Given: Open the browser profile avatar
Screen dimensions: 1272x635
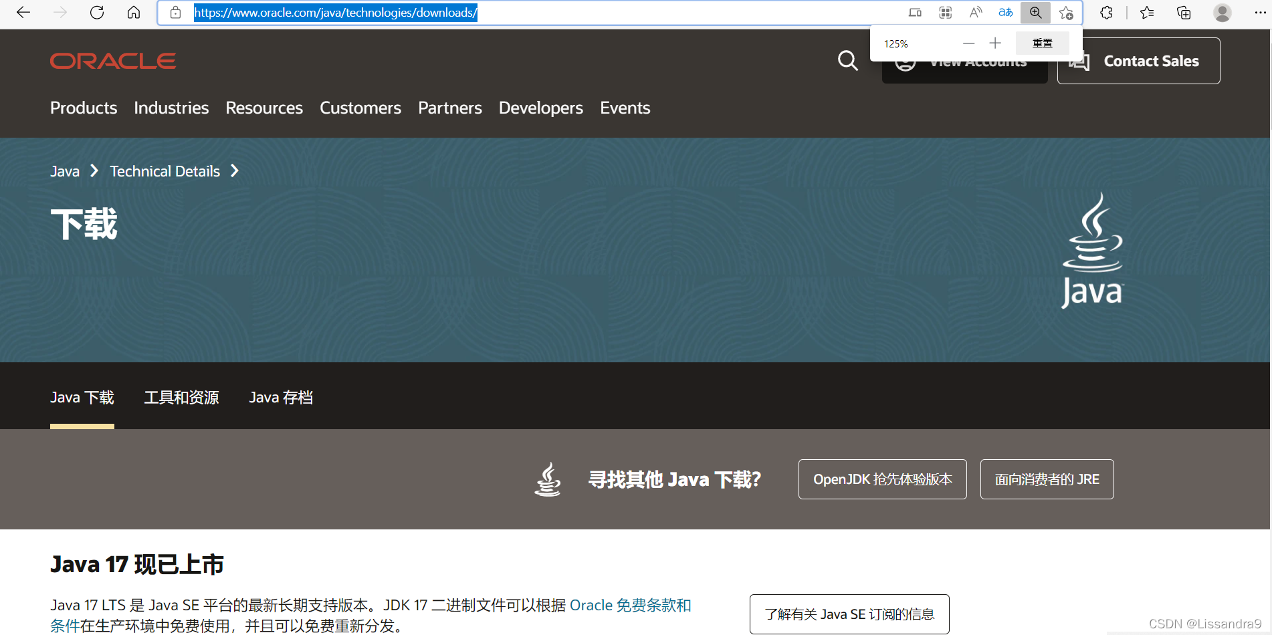Looking at the screenshot, I should (1223, 13).
